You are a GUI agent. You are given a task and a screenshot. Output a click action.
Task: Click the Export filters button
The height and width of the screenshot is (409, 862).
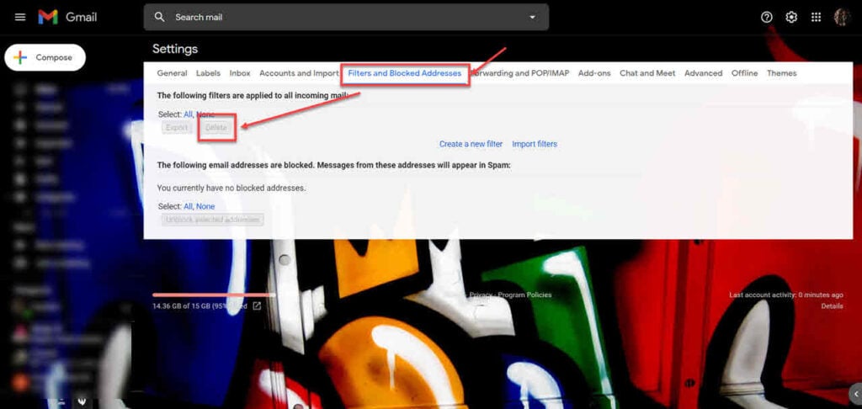(177, 128)
